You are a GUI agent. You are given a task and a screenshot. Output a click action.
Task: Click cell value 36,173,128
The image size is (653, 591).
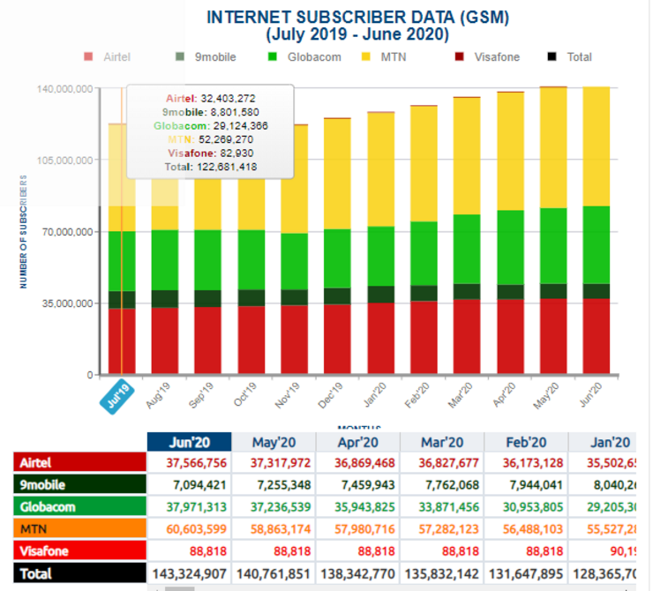(x=533, y=463)
